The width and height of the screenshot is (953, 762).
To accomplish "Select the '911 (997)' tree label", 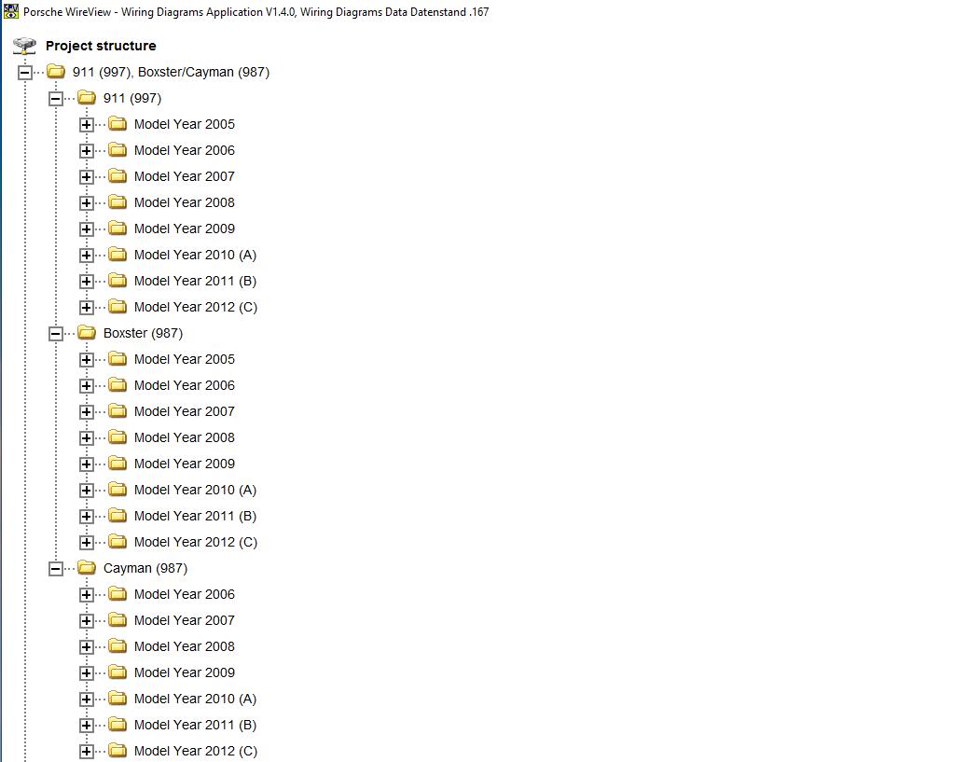I will 132,99.
